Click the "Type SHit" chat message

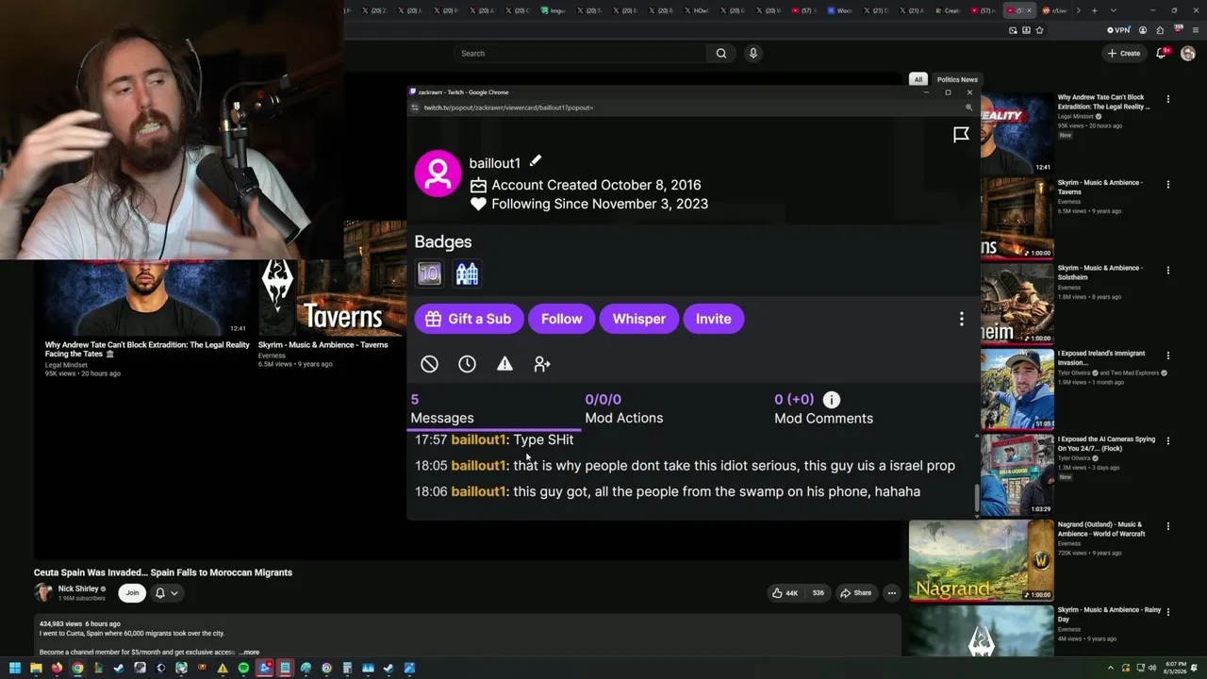[x=543, y=439]
